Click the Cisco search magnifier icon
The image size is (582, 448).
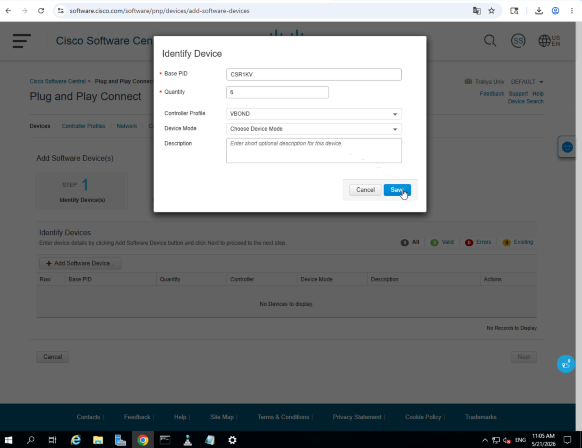pyautogui.click(x=490, y=41)
